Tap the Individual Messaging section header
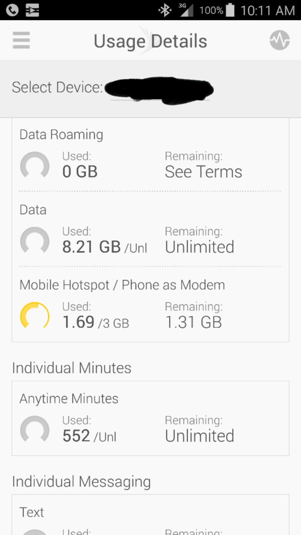Viewport: 301px width, 535px height. (x=81, y=482)
